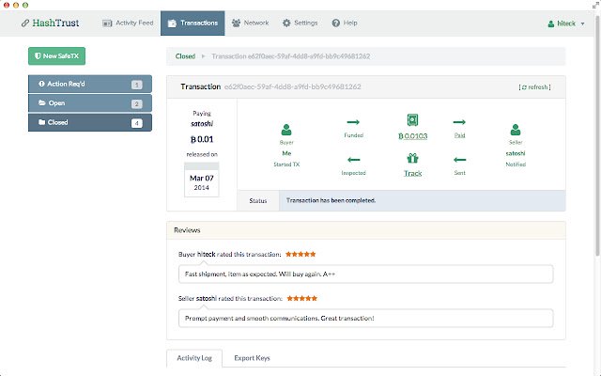The image size is (601, 376).
Task: Click the Buyer person icon
Action: 286,130
